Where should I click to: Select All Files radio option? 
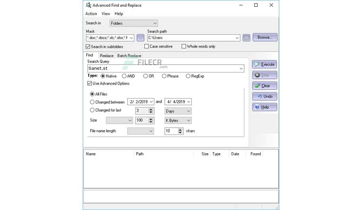92,94
